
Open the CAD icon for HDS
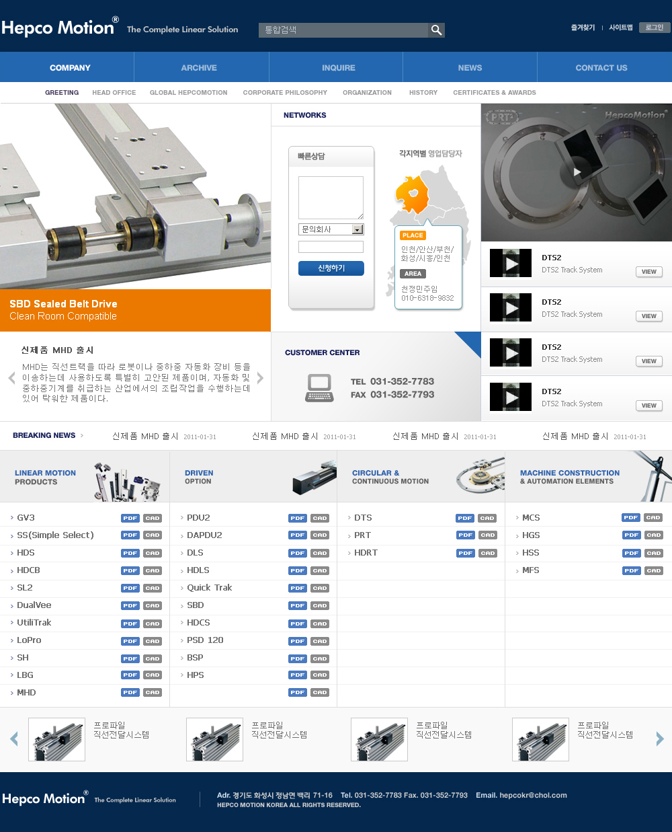pyautogui.click(x=153, y=553)
